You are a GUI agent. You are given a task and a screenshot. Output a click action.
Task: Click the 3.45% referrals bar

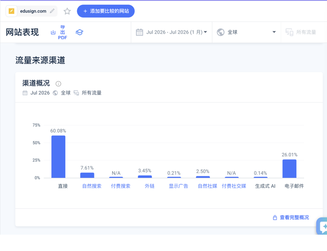[x=145, y=177]
